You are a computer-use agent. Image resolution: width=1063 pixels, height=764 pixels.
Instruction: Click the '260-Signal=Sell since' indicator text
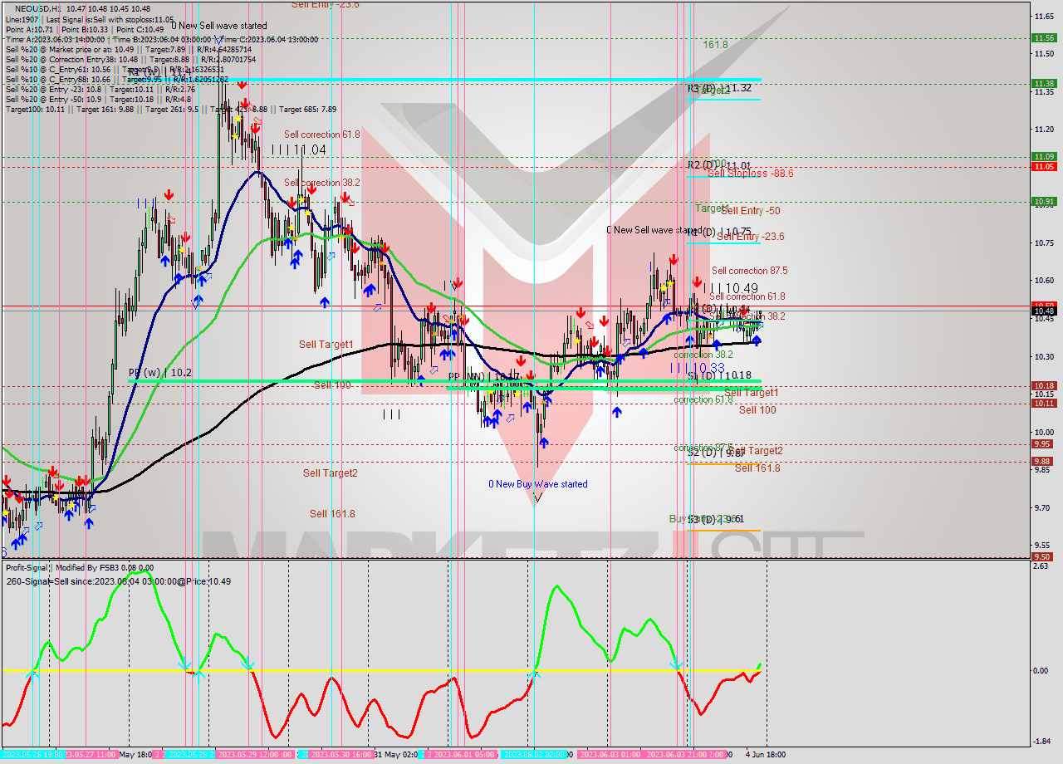click(119, 581)
